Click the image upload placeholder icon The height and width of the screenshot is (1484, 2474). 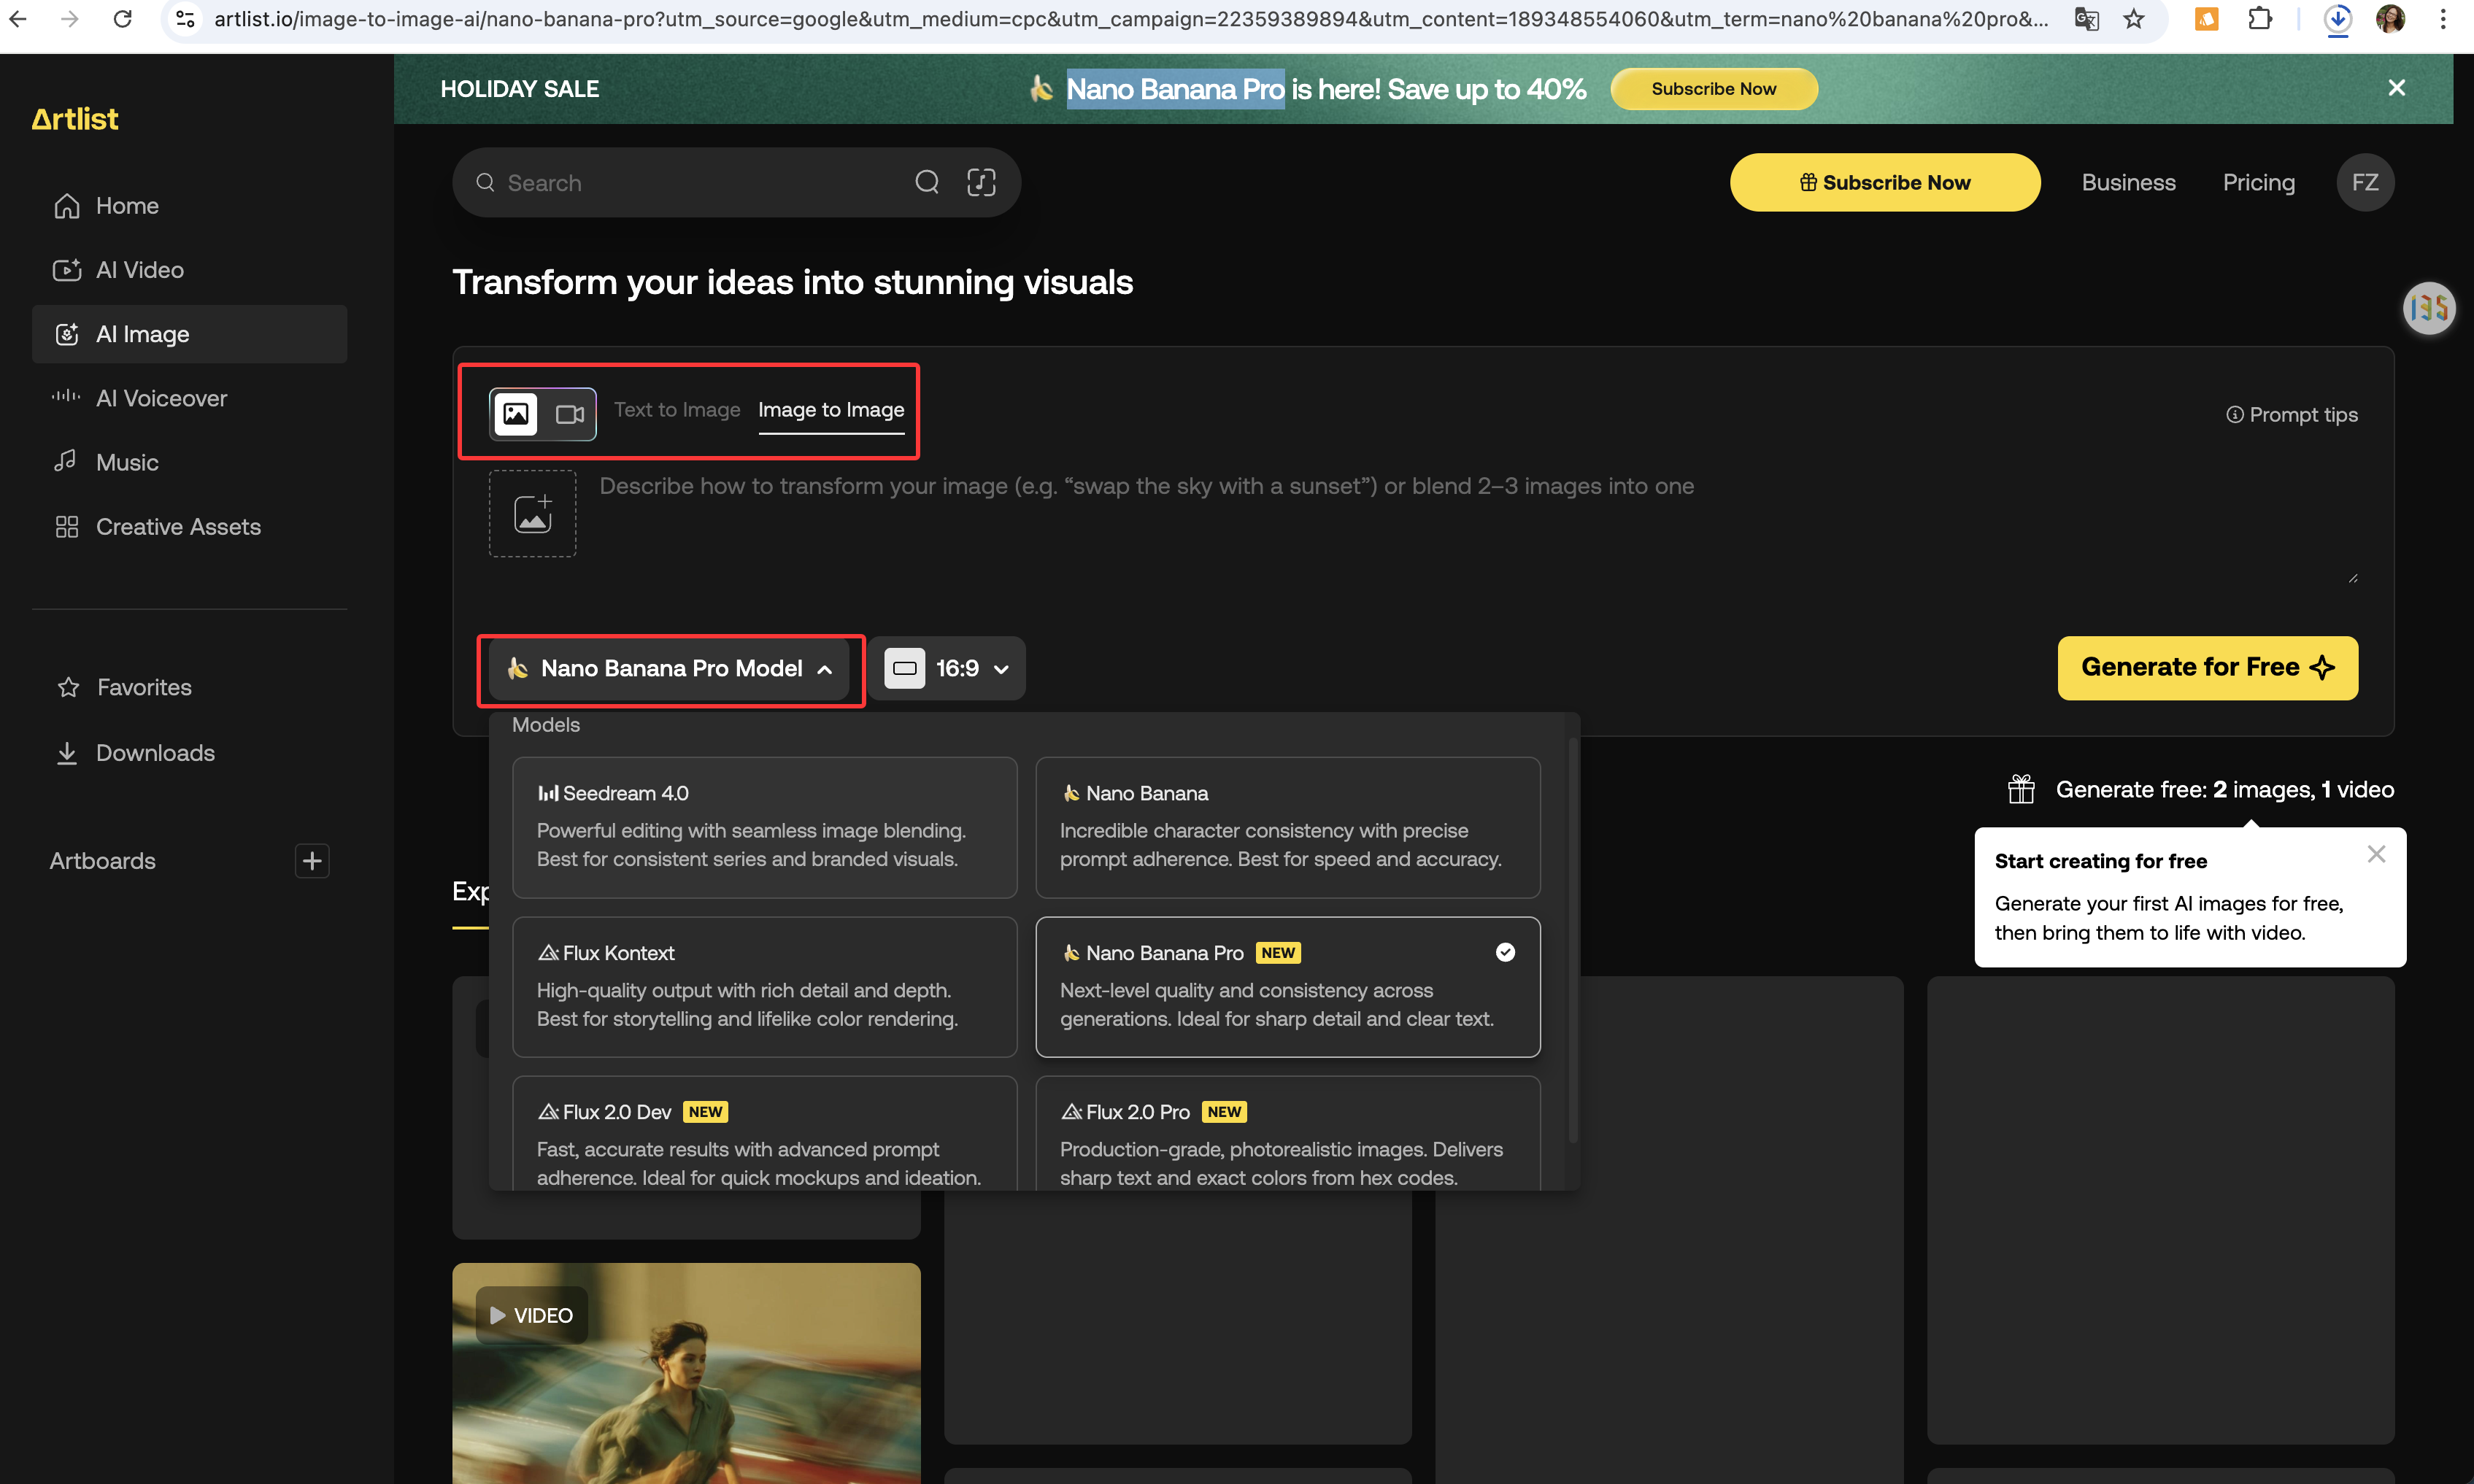click(x=532, y=513)
